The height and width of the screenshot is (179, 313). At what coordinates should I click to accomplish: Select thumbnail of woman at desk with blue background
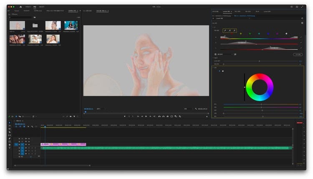pyautogui.click(x=71, y=25)
